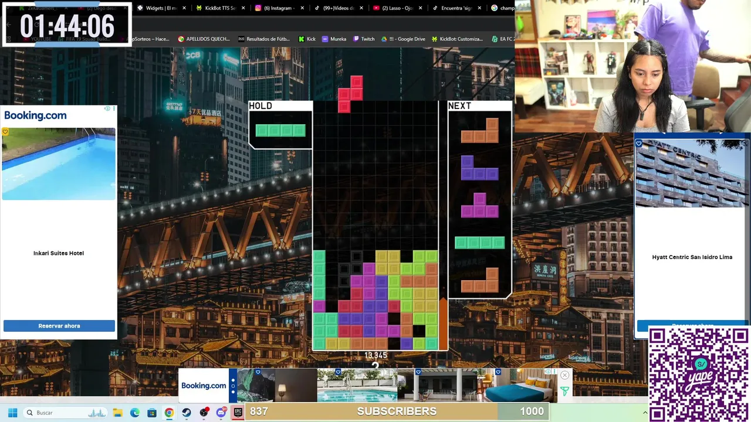Click the Tetris score 13,345

pyautogui.click(x=375, y=356)
